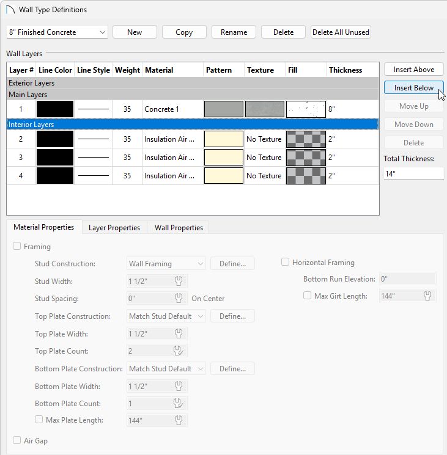Switch to the Material Properties tab

pos(44,227)
